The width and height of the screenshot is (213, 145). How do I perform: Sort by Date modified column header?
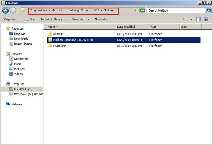tap(132, 27)
